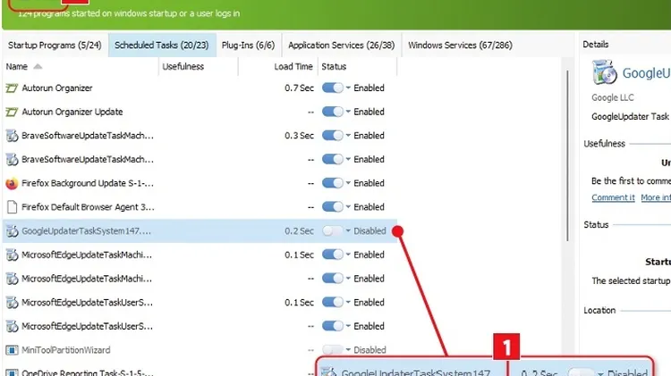
Task: Select the MiniToolPartitionWizard icon
Action: (x=13, y=350)
